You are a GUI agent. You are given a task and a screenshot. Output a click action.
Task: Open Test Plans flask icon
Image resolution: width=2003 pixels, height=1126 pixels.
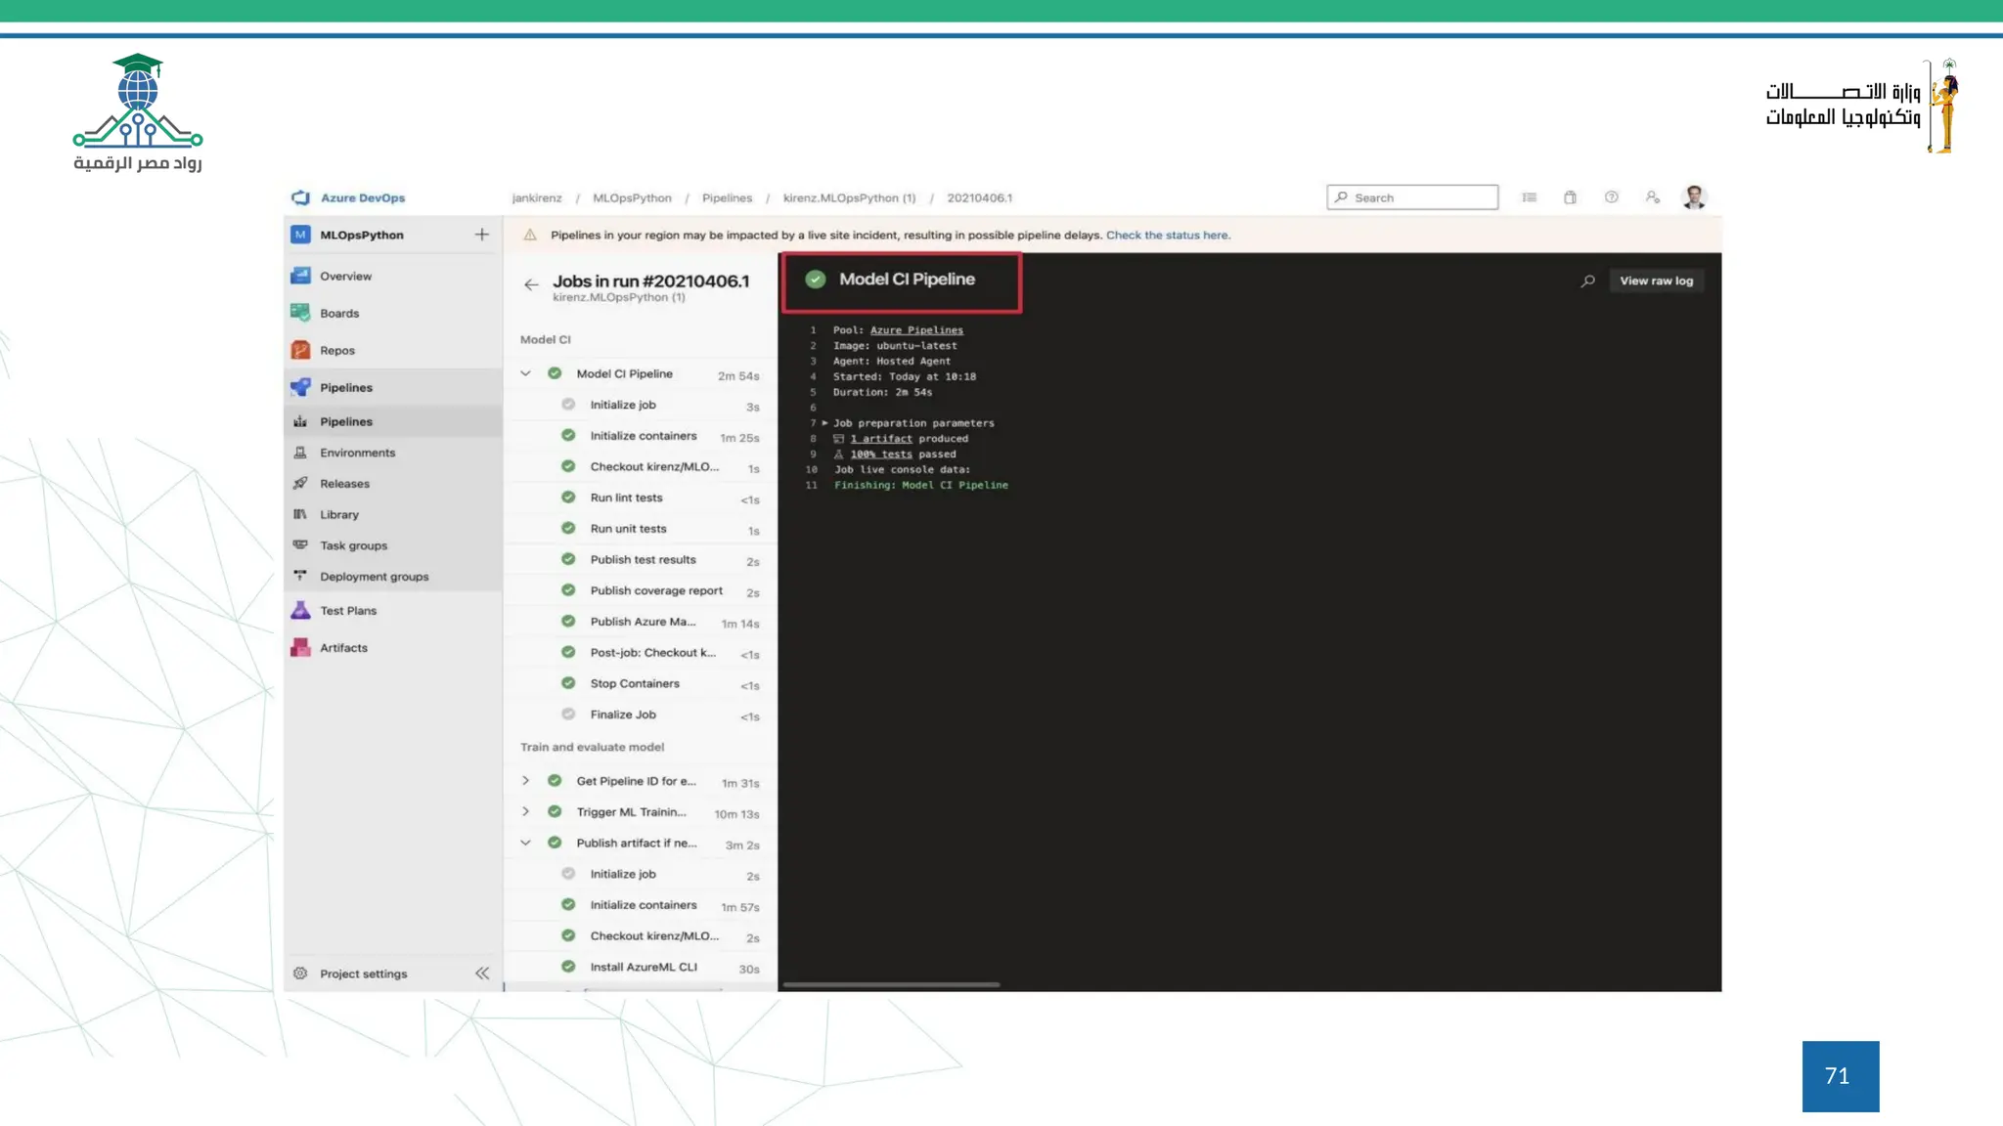(x=300, y=611)
